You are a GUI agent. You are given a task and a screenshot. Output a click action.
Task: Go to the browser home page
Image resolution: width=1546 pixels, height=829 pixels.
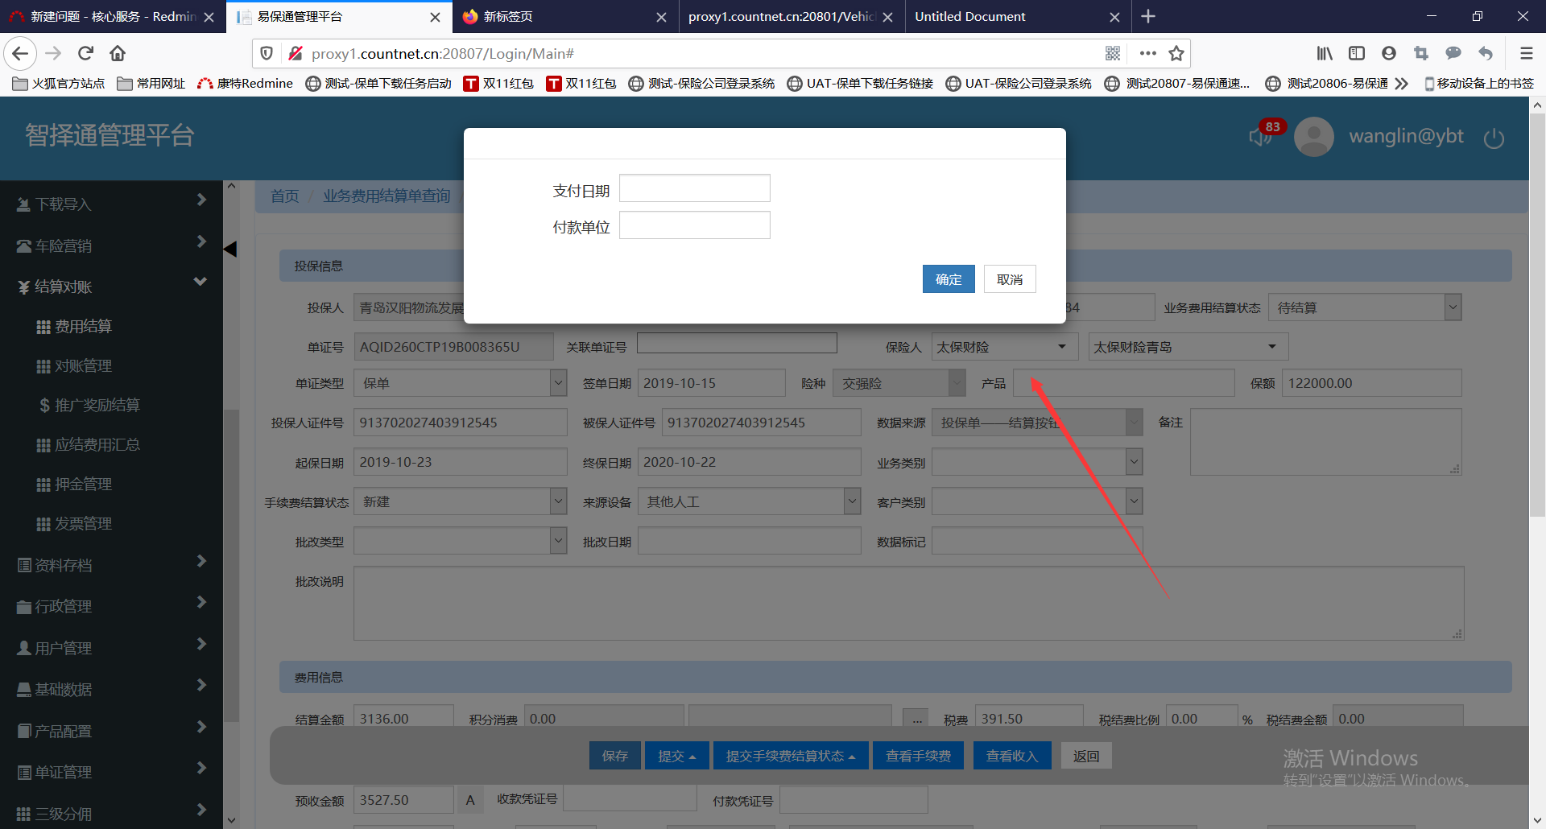[x=118, y=53]
